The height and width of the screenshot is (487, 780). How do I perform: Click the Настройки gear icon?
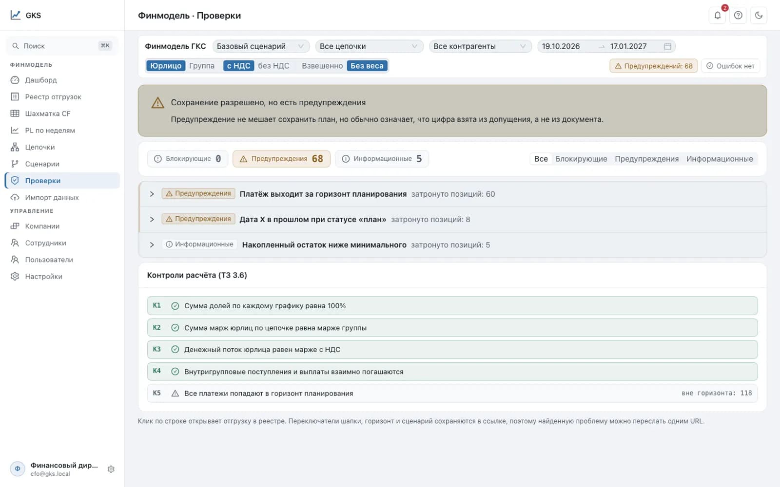15,276
